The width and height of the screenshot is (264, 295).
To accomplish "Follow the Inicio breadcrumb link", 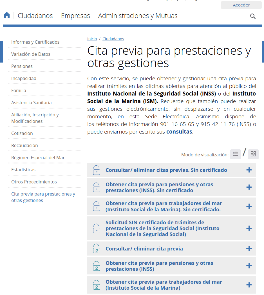I will coord(92,39).
